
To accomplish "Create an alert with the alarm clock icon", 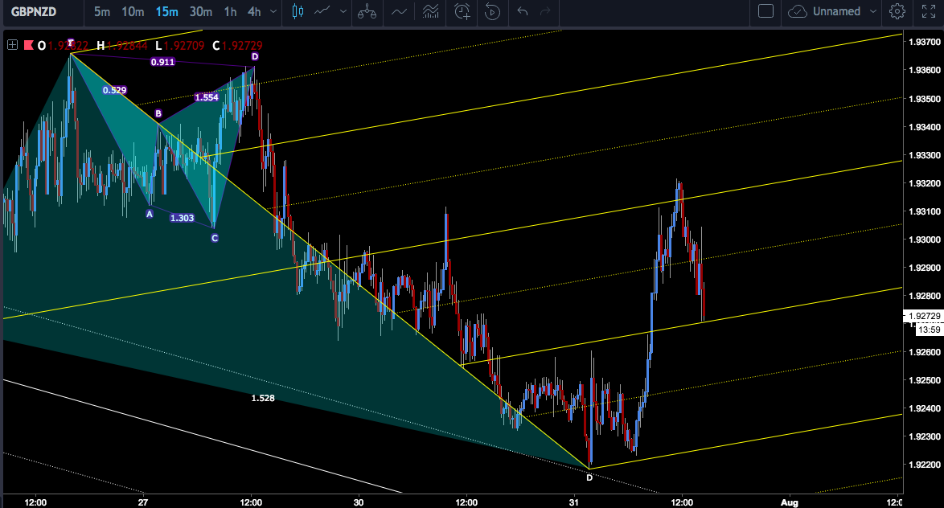I will (x=462, y=11).
